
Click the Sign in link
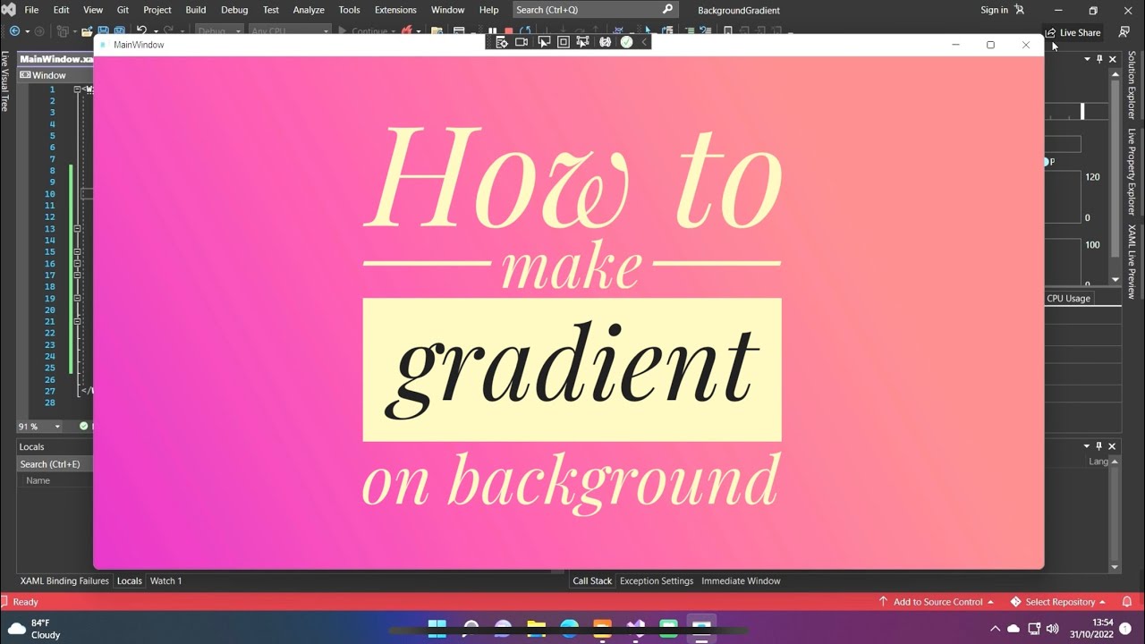click(x=994, y=10)
